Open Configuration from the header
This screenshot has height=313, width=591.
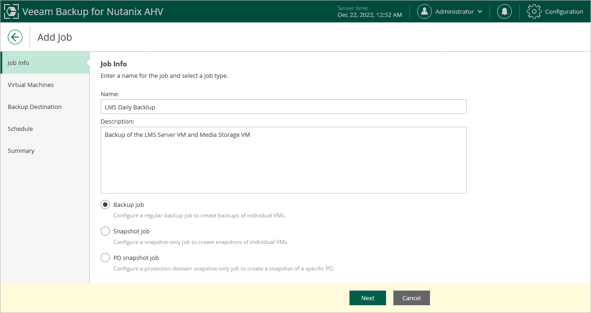coord(564,11)
